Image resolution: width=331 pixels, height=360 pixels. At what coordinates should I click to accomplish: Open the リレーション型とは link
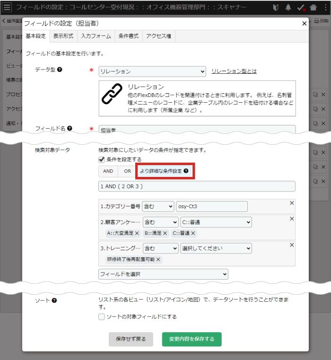[x=234, y=71]
